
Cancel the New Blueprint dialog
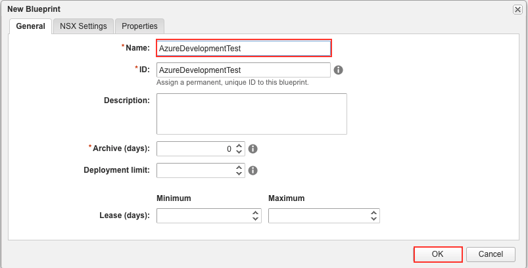pos(491,254)
